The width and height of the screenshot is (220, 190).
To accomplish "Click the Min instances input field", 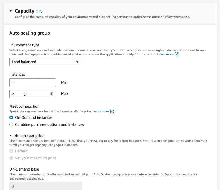I will point(32,82).
